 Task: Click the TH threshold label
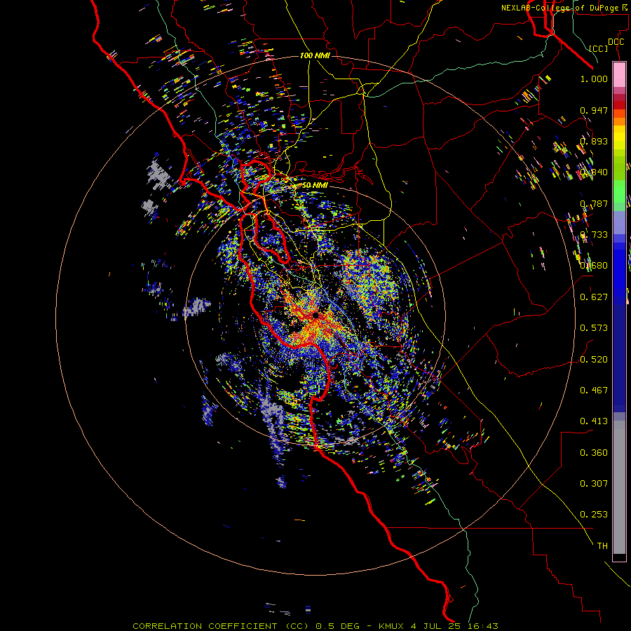pos(602,546)
